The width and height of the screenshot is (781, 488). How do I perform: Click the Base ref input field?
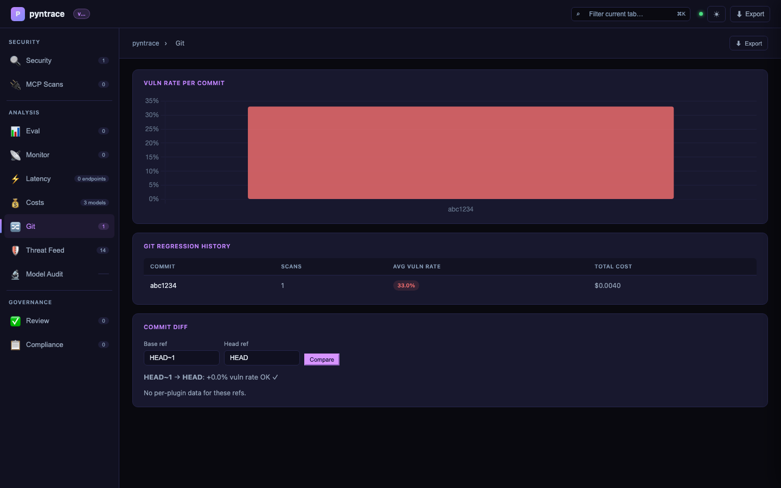(182, 358)
